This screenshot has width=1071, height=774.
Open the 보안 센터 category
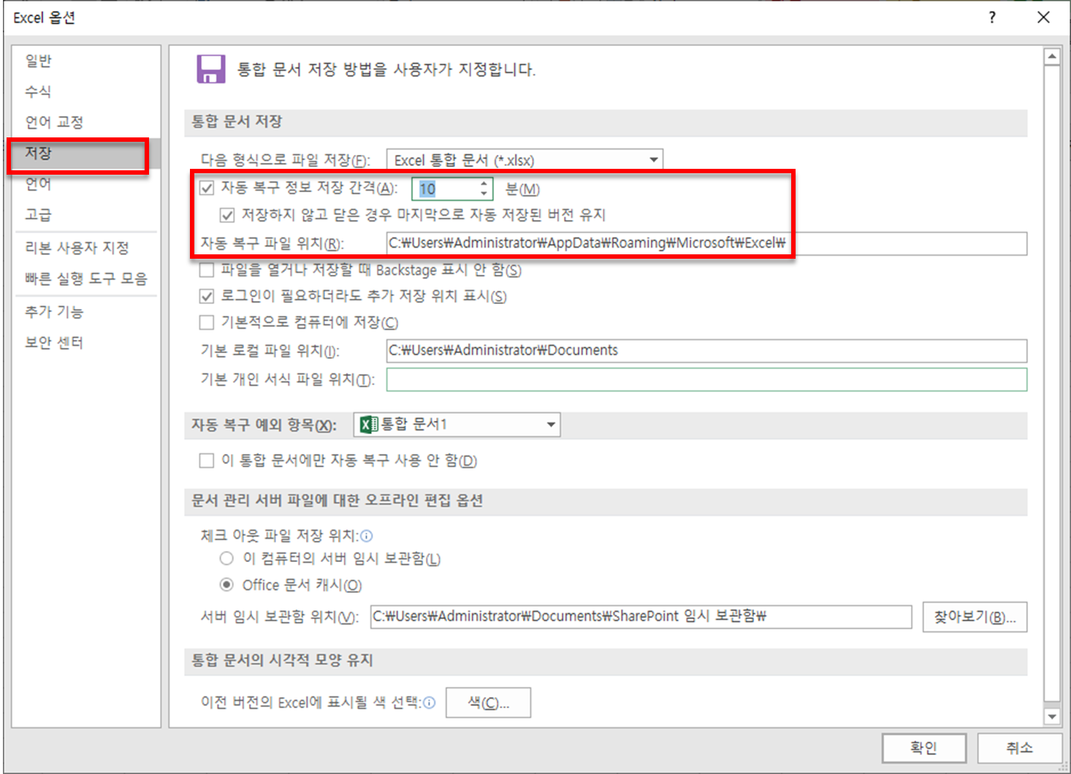[x=86, y=343]
